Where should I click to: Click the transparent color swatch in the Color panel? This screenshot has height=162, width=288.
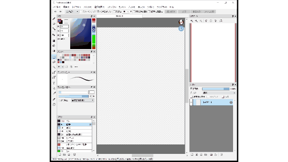(x=66, y=21)
